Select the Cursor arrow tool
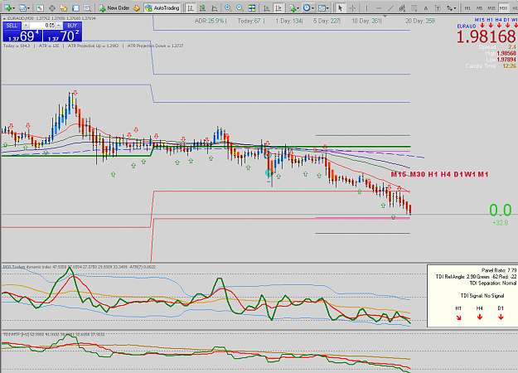518x373 pixels. (341, 8)
